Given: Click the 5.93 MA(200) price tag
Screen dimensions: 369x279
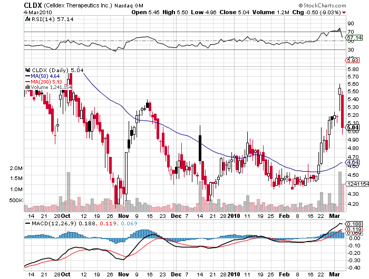Looking at the screenshot, I should [x=353, y=61].
